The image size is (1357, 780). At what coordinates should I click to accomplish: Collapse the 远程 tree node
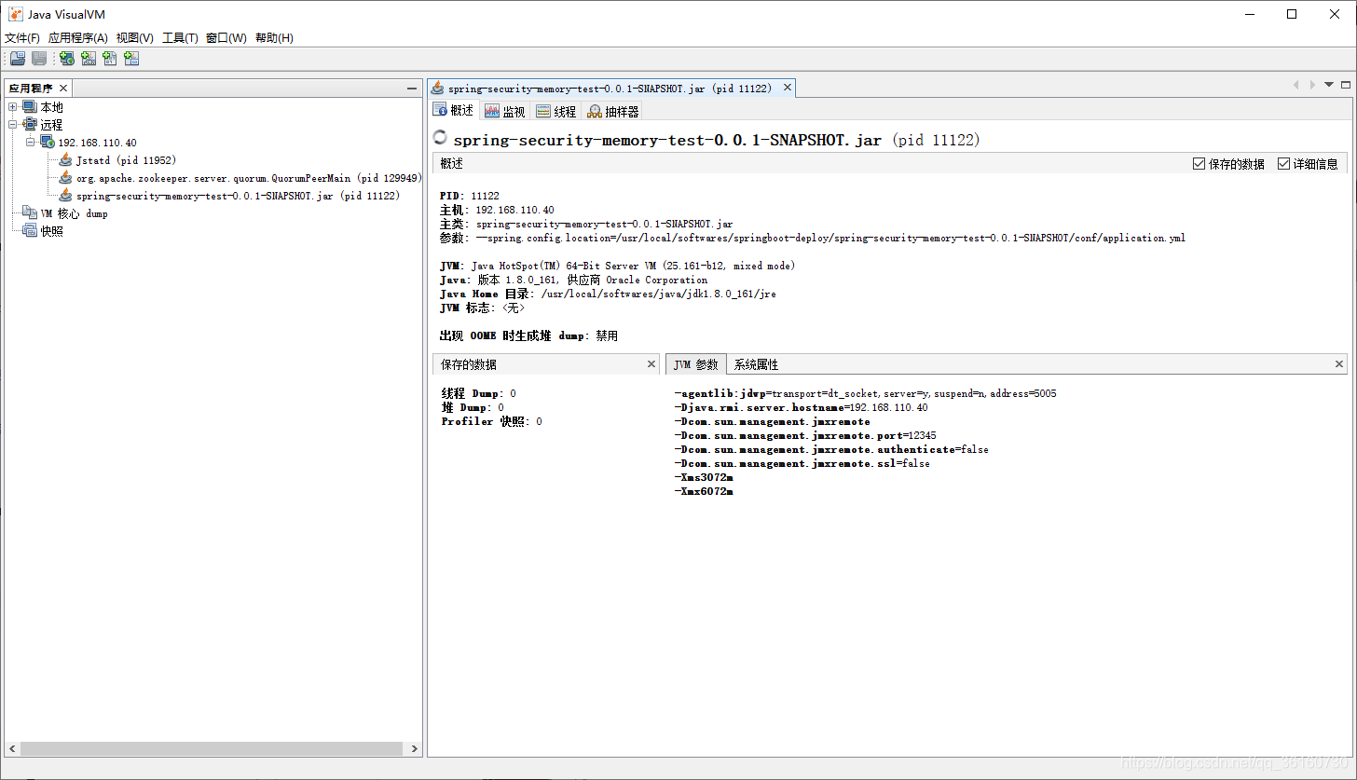point(13,124)
